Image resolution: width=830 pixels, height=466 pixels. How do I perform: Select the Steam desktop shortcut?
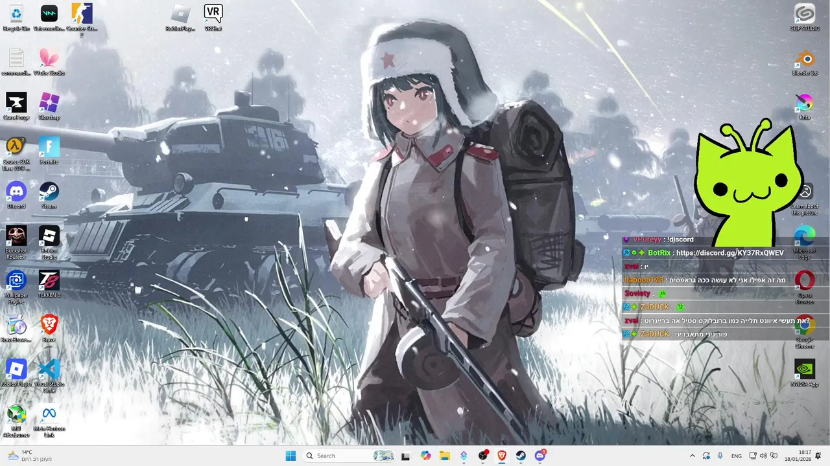click(x=49, y=196)
